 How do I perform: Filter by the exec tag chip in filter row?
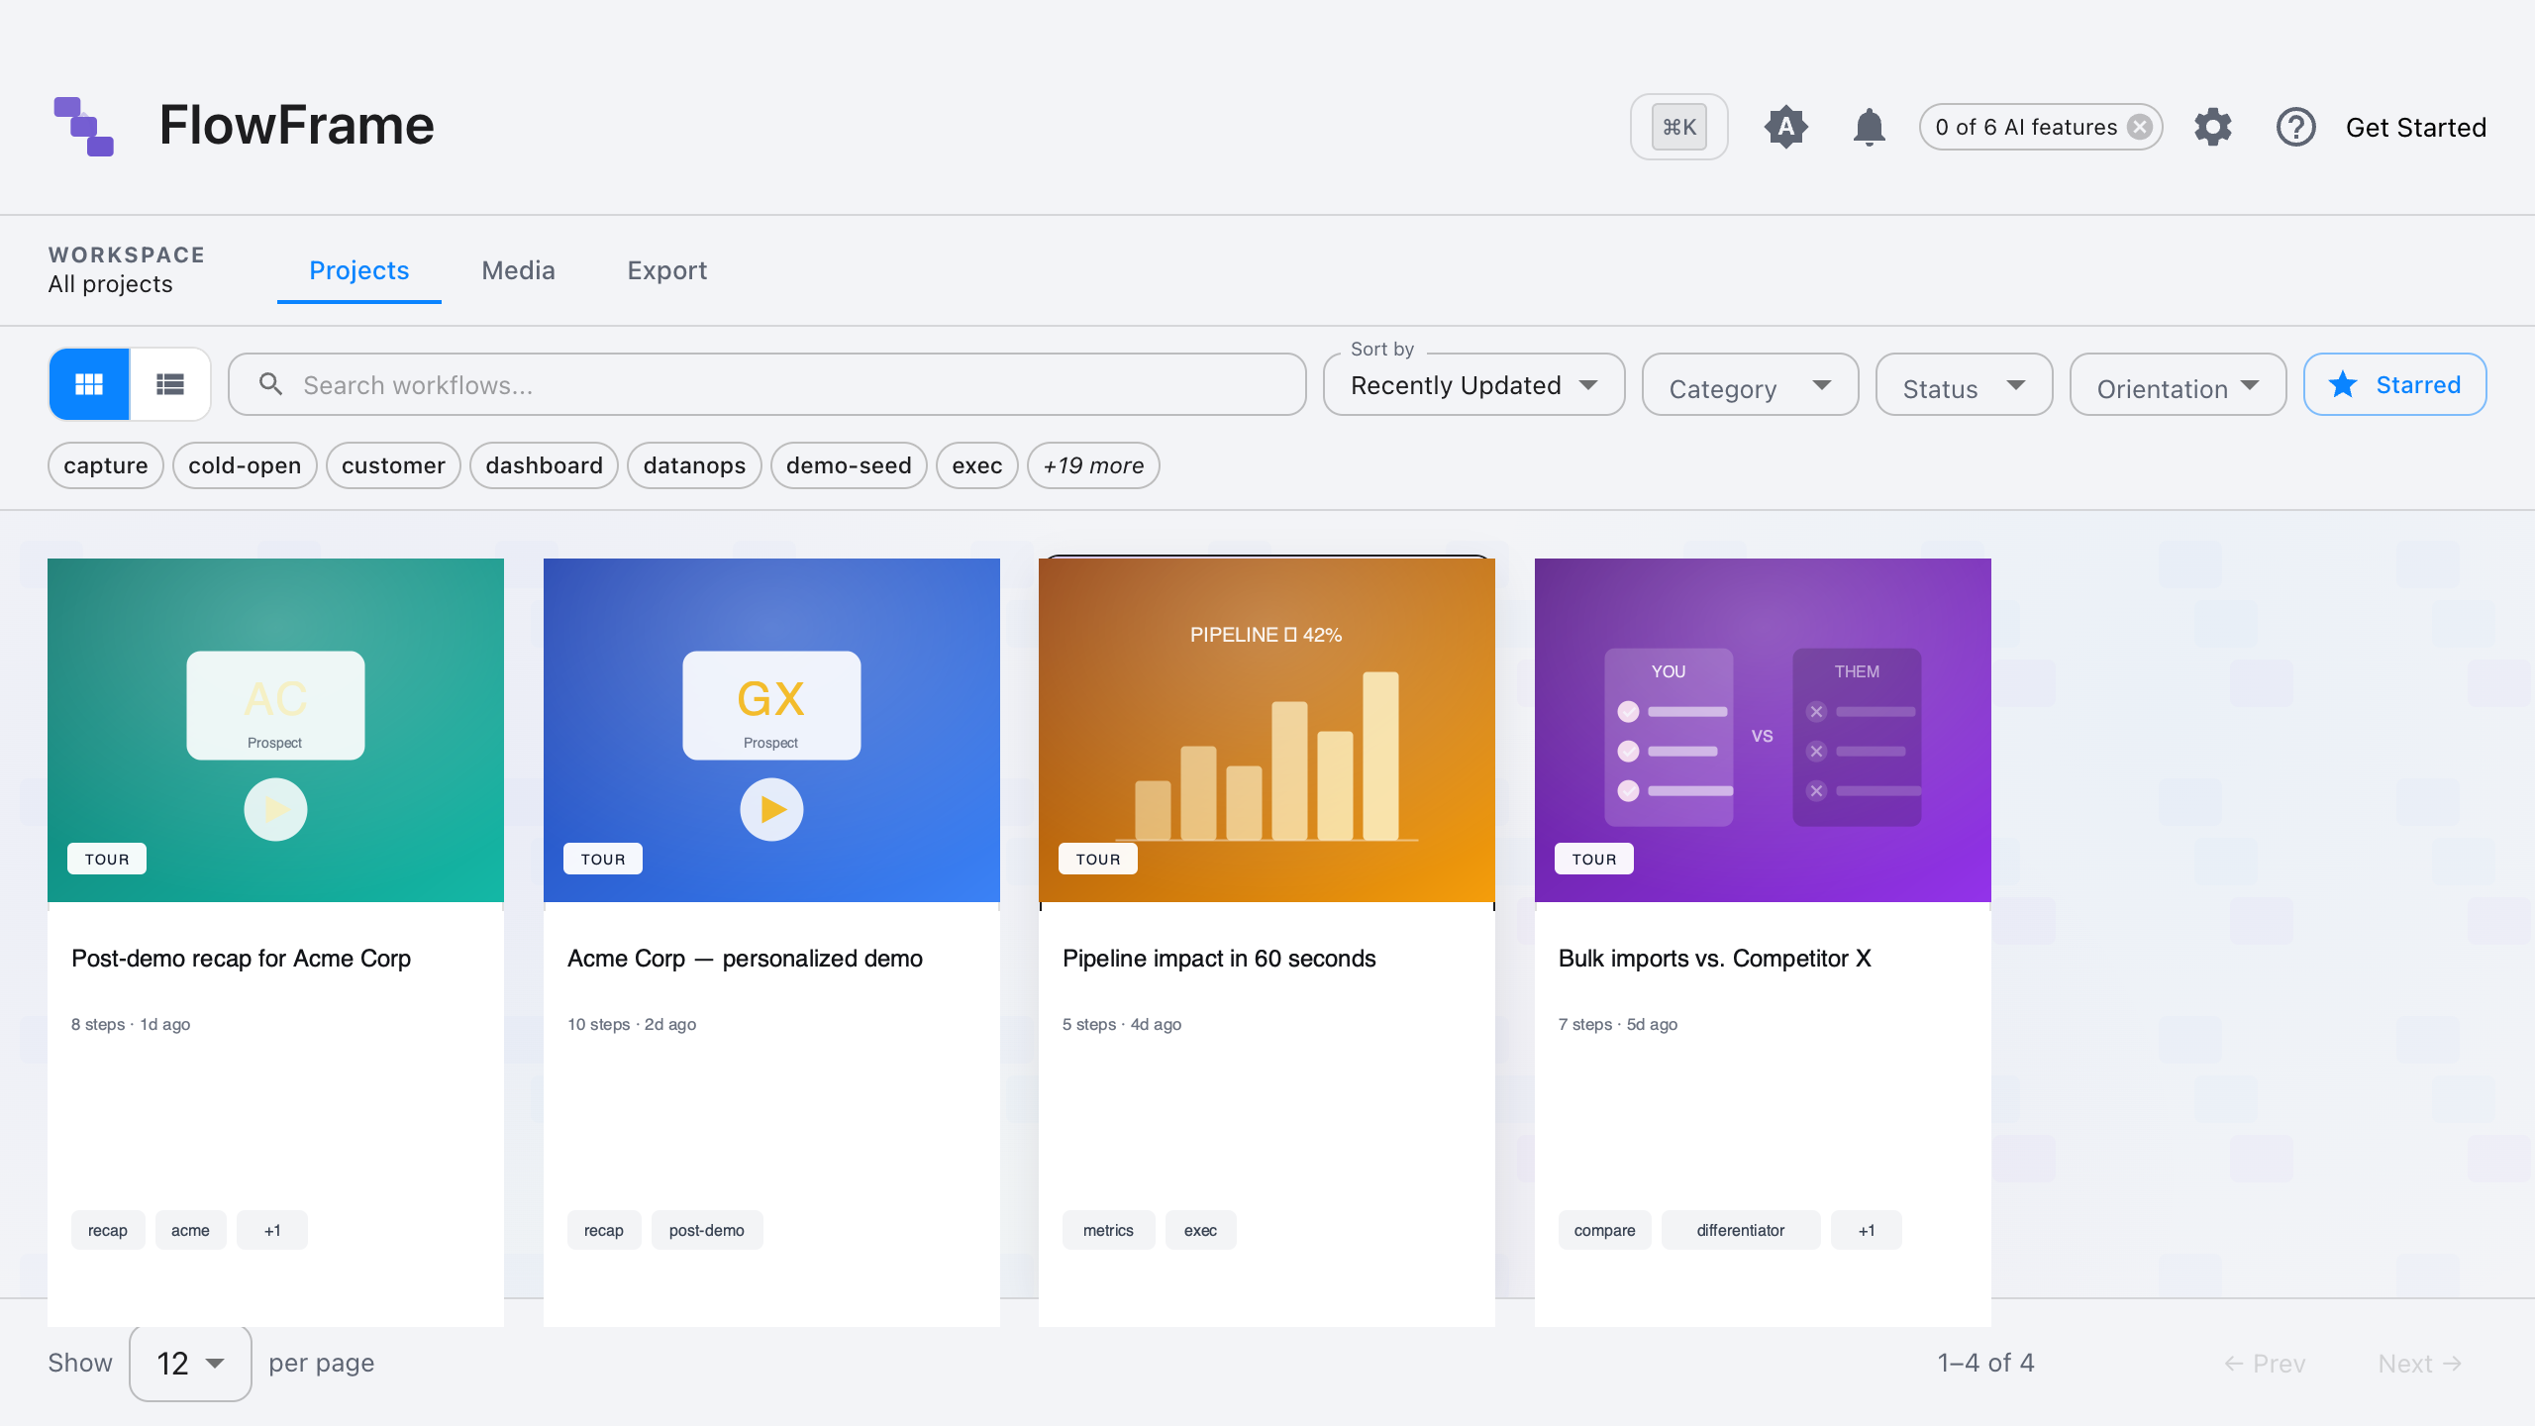(977, 465)
